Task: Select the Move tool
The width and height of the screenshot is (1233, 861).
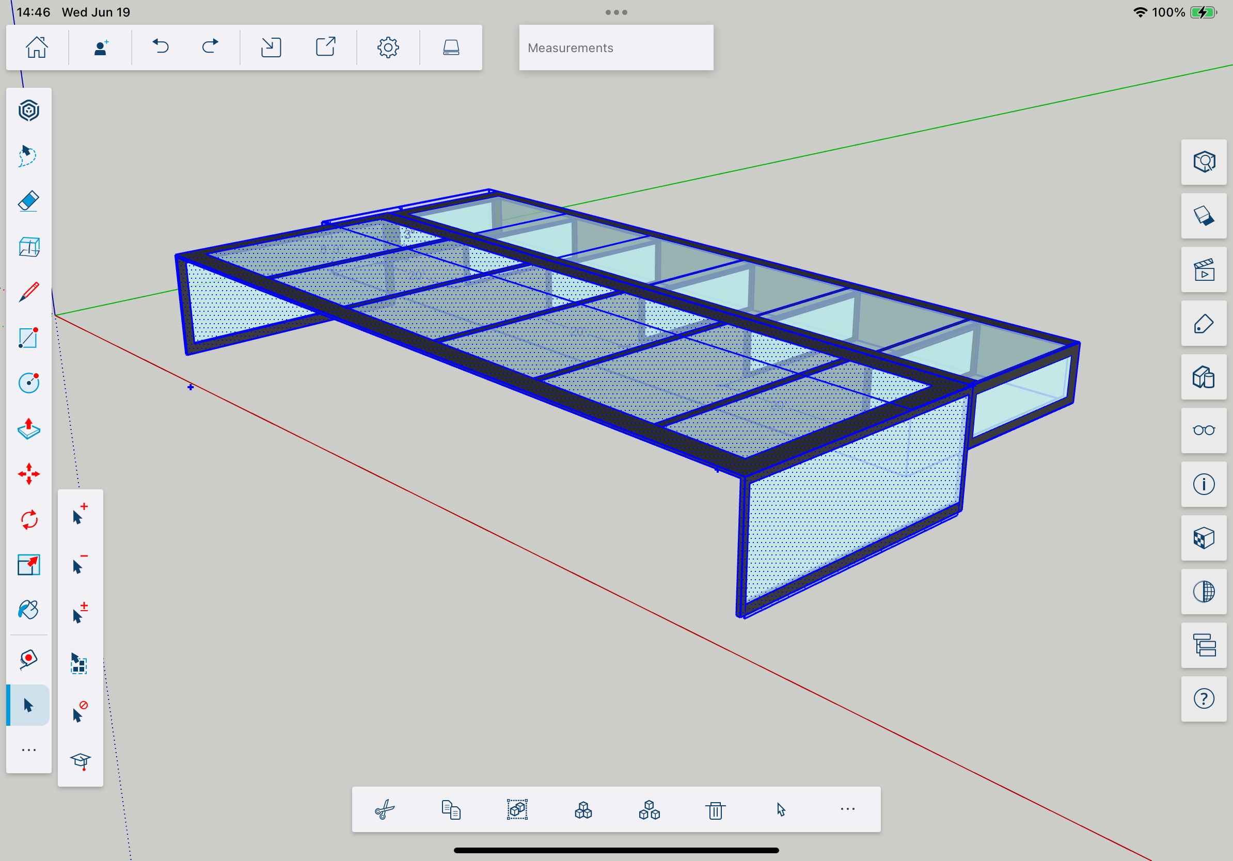Action: tap(28, 474)
